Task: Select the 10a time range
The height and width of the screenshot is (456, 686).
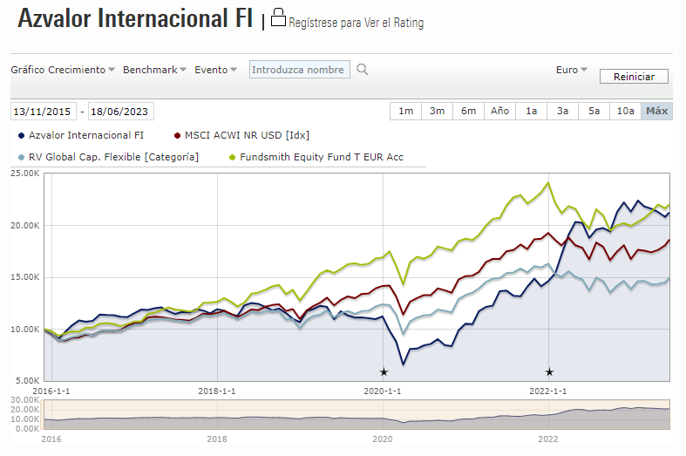Action: pos(626,111)
